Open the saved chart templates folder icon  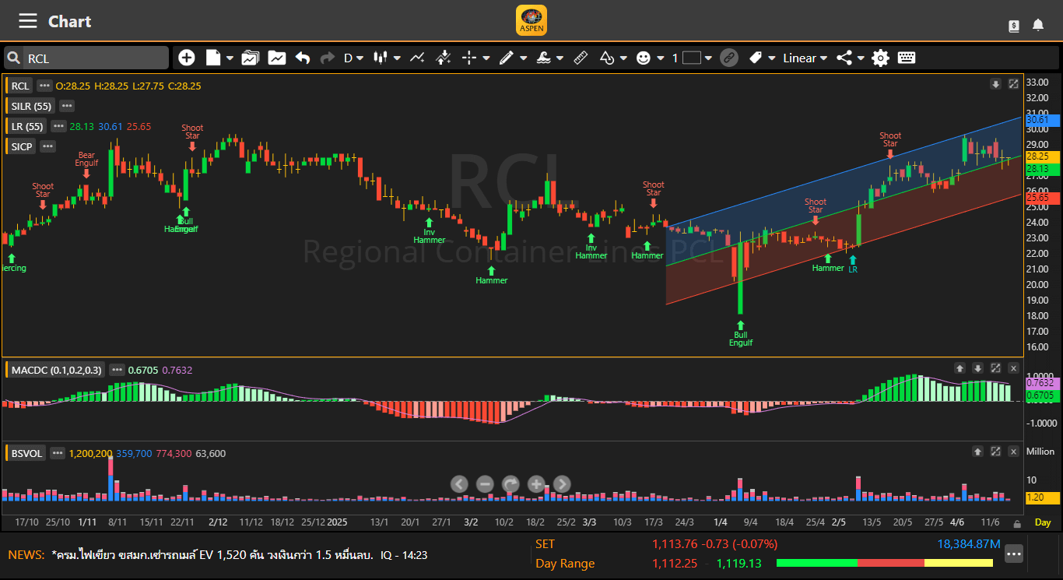pos(250,58)
